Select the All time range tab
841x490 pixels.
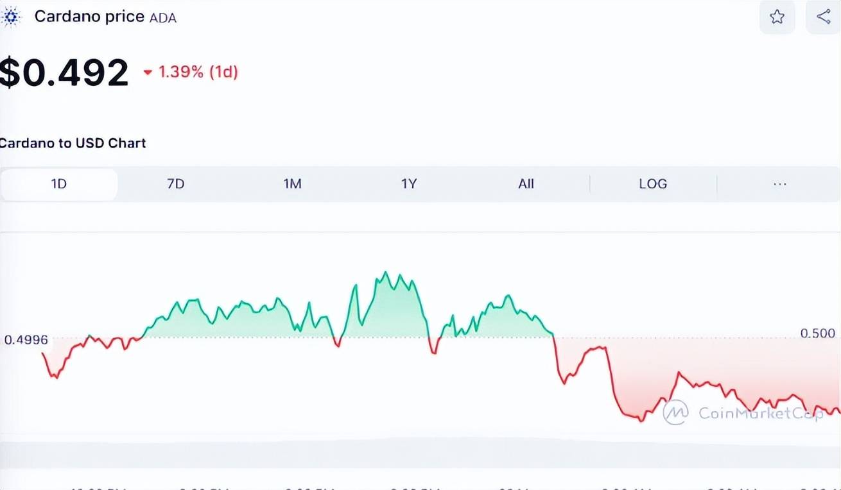526,184
